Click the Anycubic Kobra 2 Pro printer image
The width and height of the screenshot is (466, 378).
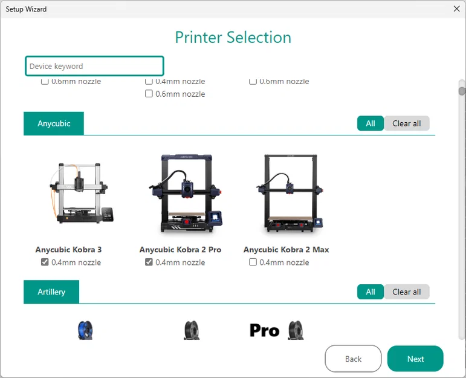coord(186,194)
